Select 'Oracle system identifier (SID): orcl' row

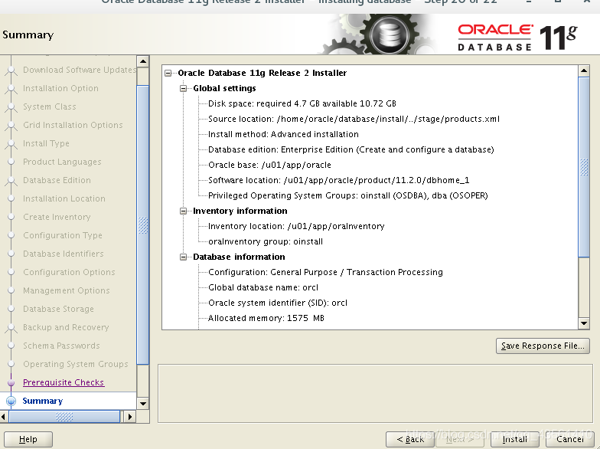click(x=278, y=303)
